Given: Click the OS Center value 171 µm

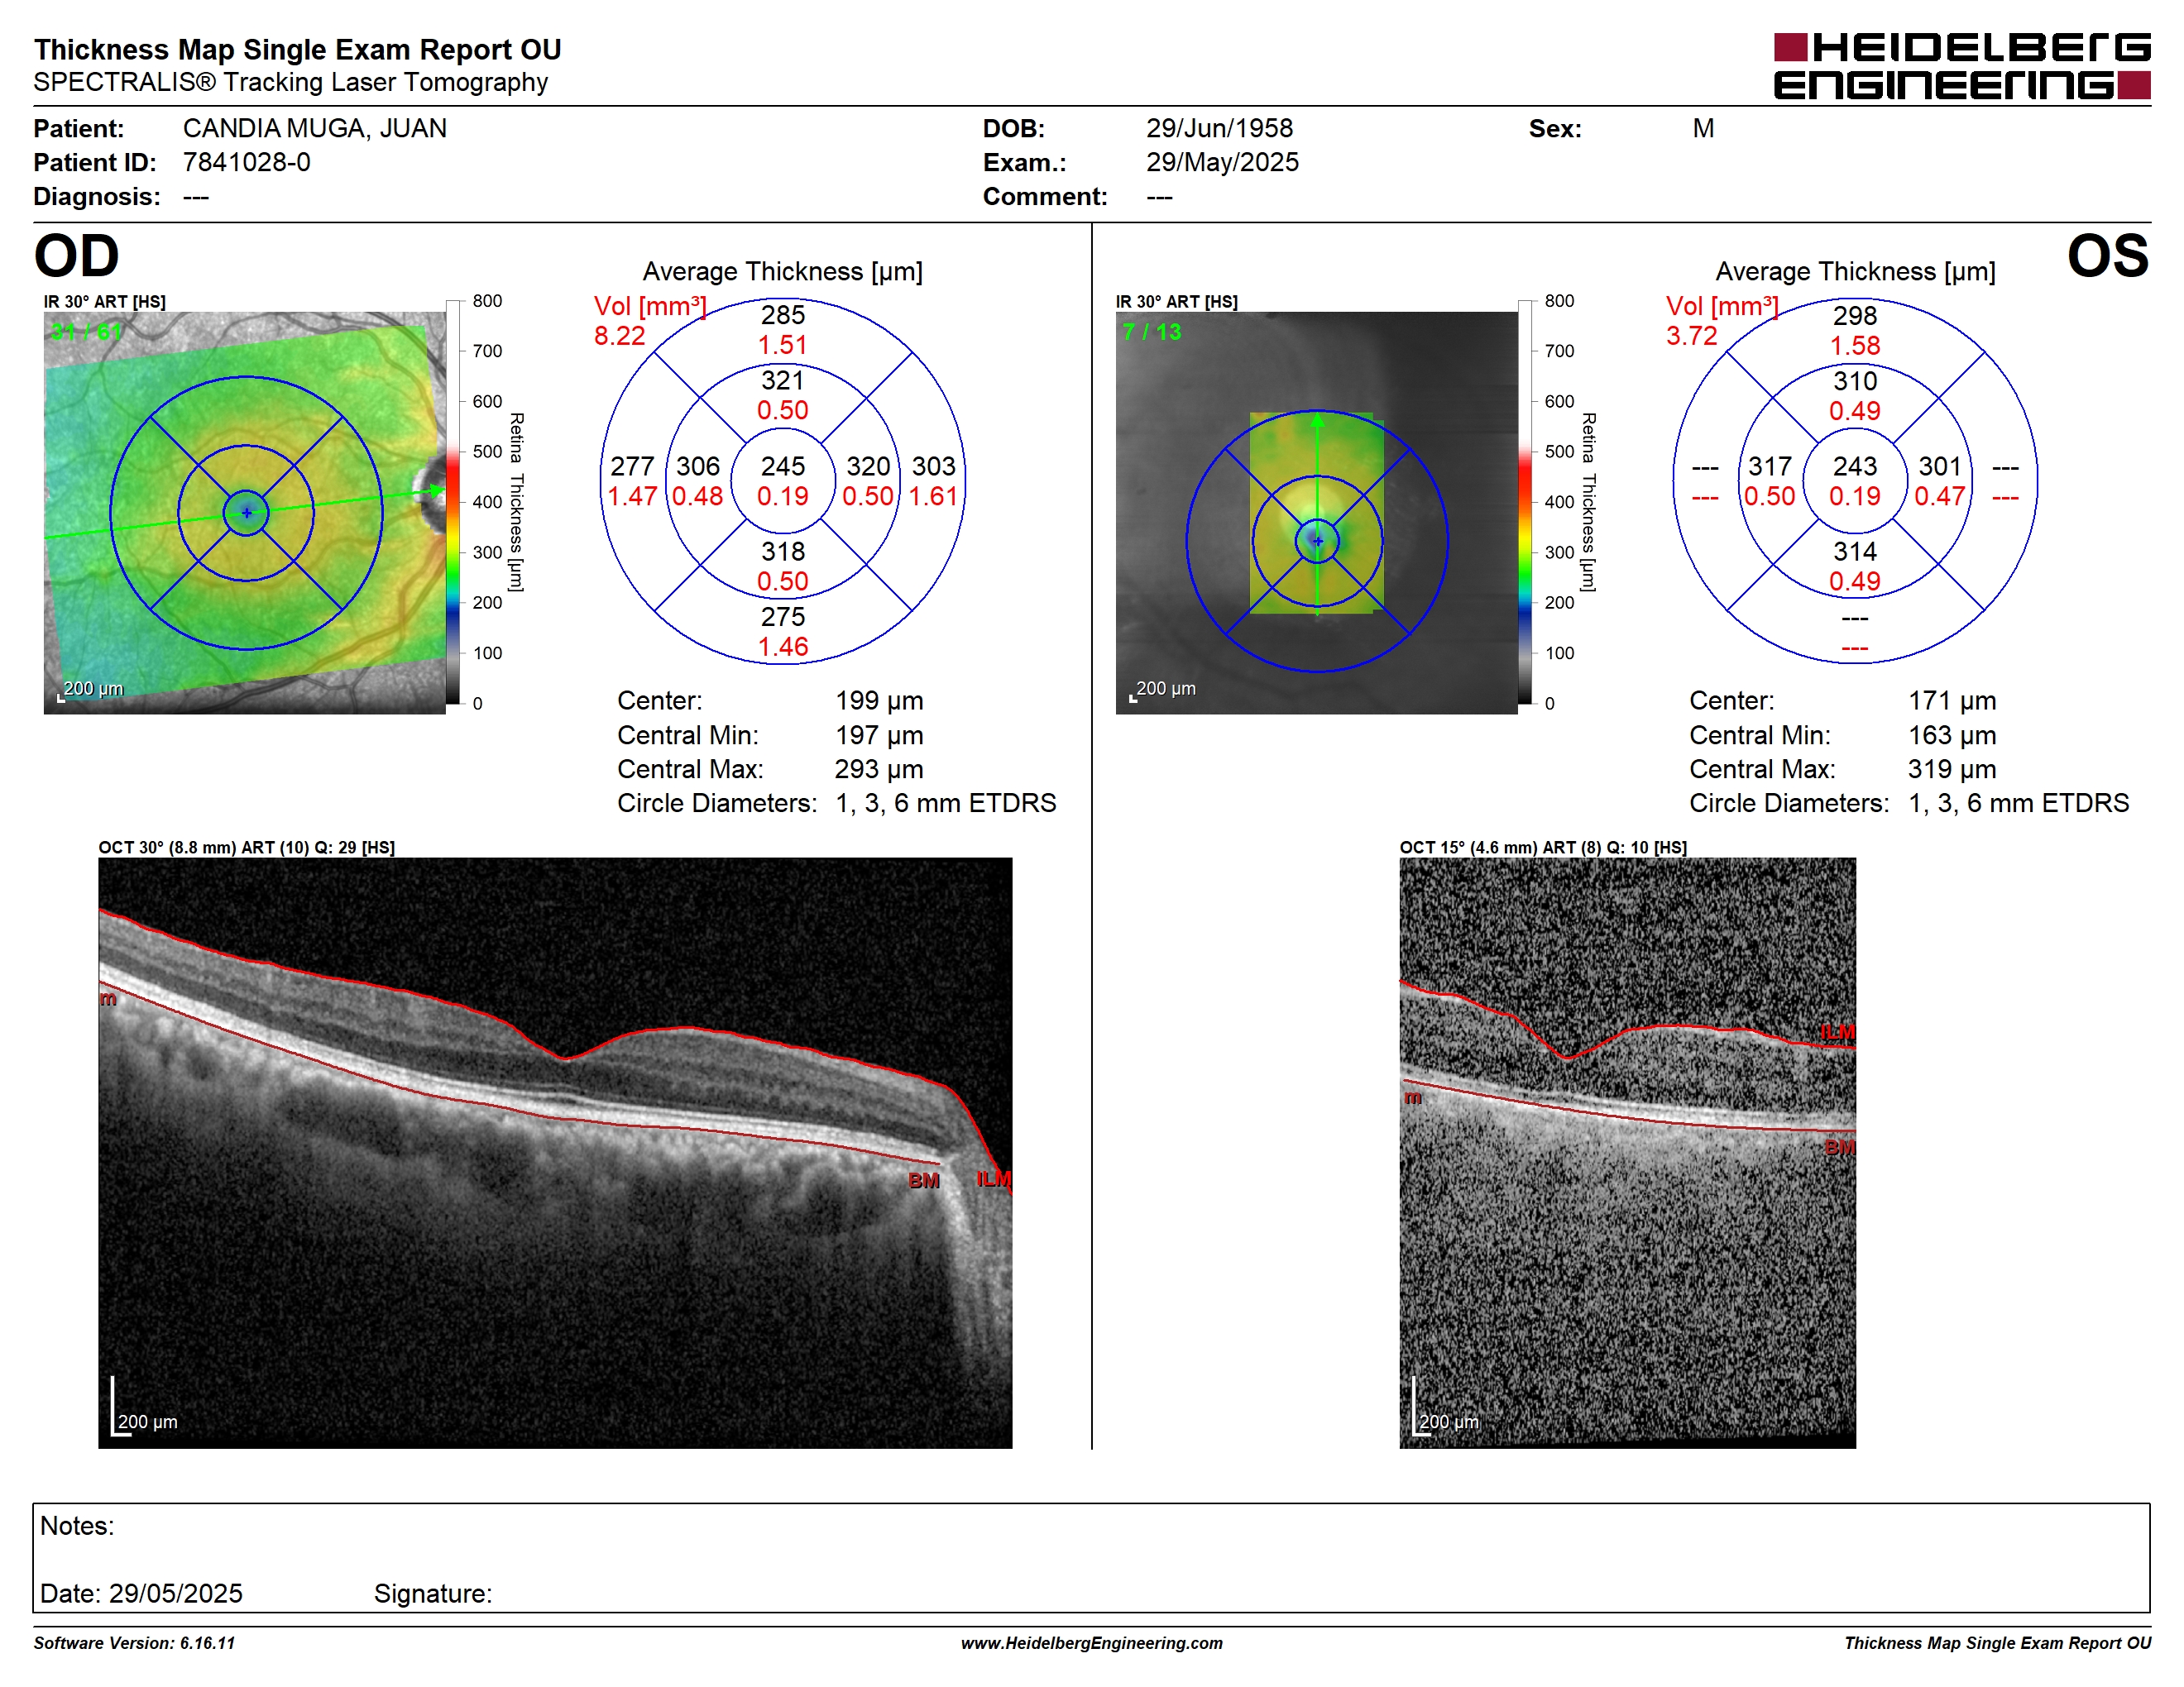Looking at the screenshot, I should point(1952,700).
